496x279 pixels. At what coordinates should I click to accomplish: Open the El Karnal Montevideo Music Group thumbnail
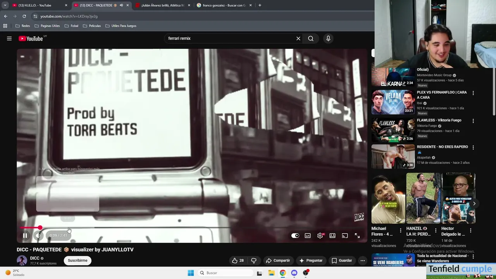[393, 77]
